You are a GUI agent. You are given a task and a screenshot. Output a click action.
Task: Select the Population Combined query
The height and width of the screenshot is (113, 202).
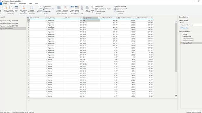click(13, 29)
